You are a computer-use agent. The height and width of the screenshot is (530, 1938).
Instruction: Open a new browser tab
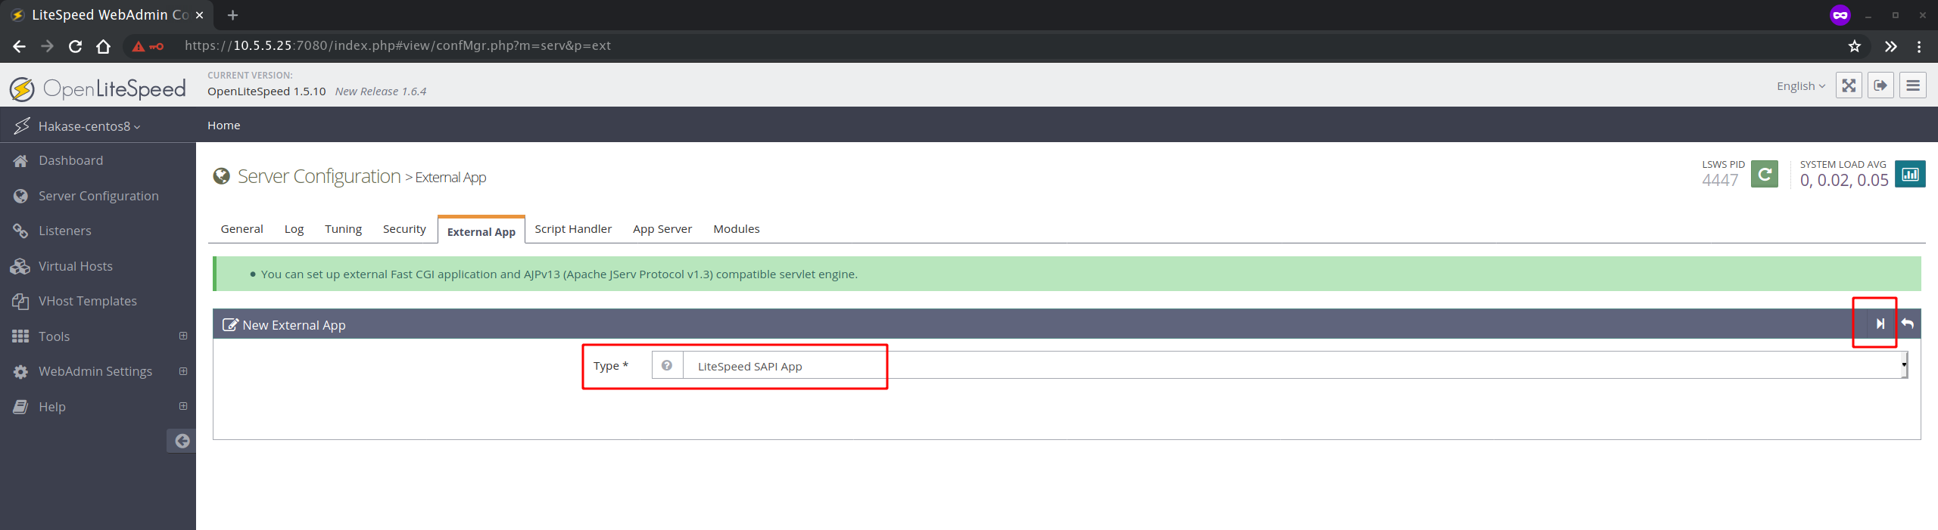[x=232, y=15]
